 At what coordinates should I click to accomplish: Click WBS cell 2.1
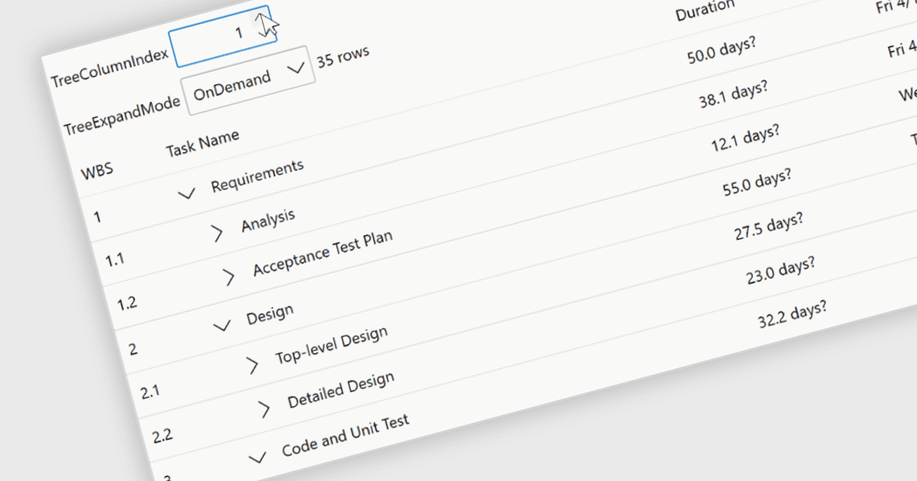pos(151,392)
